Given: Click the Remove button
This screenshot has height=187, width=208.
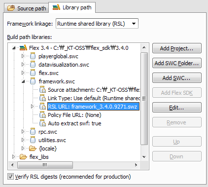Looking at the screenshot, I should click(x=177, y=122).
